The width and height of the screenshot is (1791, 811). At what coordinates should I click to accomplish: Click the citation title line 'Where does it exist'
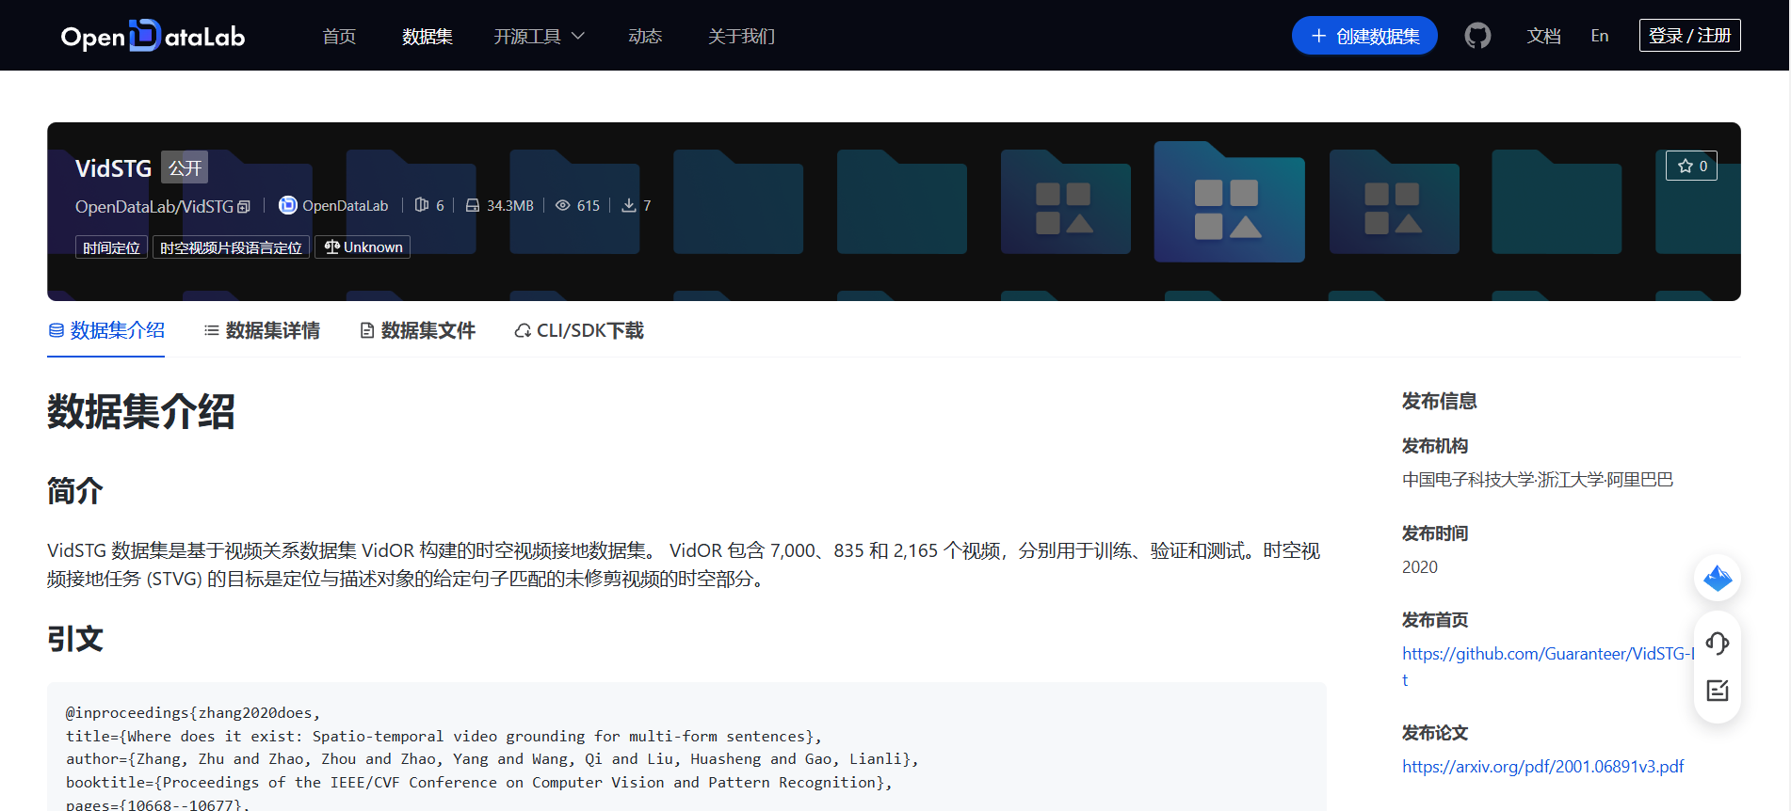pos(444,737)
